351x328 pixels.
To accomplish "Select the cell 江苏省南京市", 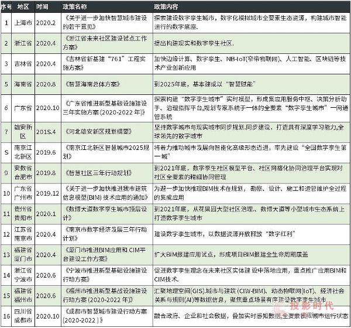I will pyautogui.click(x=23, y=234).
